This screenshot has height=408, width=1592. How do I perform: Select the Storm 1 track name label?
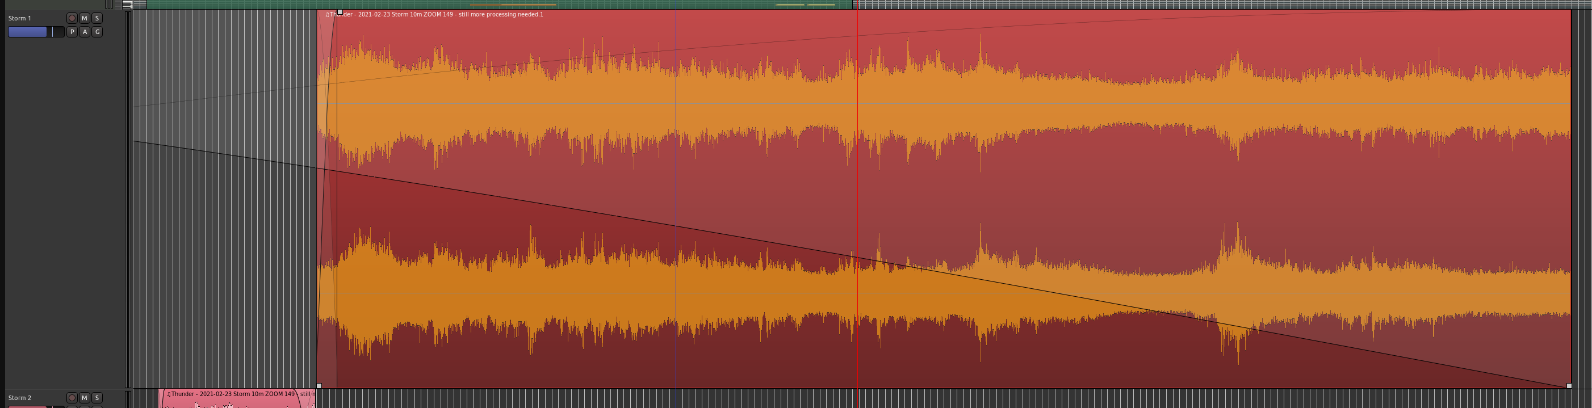[x=20, y=19]
